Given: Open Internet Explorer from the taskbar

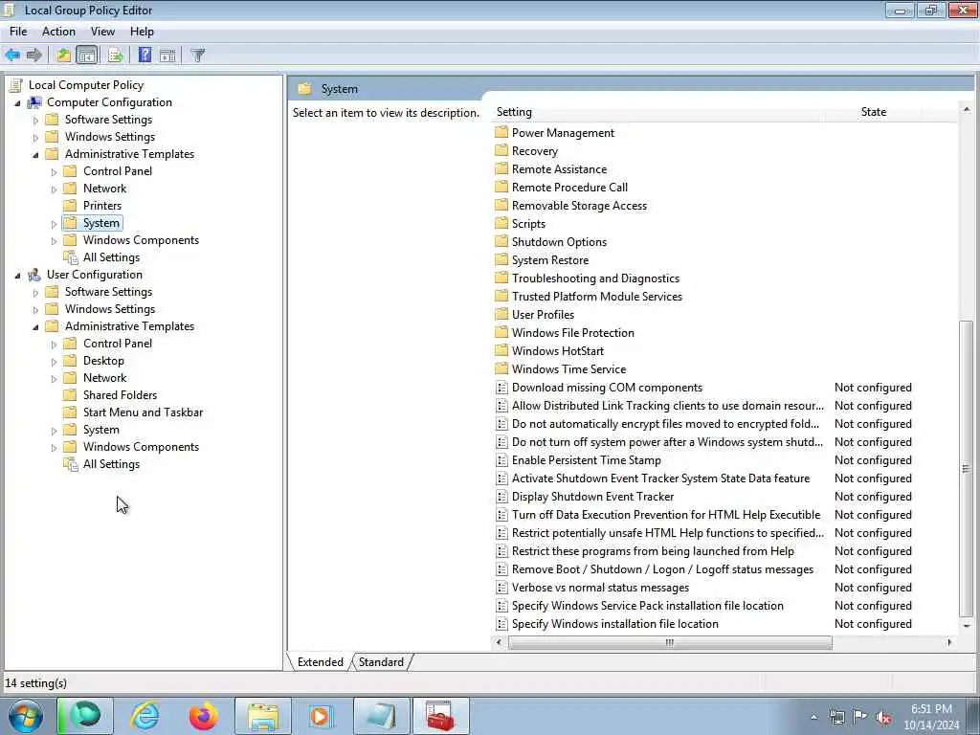Looking at the screenshot, I should point(145,716).
